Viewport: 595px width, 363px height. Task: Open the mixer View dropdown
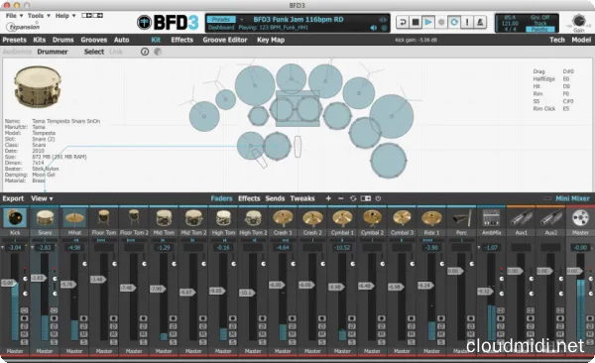(x=42, y=198)
